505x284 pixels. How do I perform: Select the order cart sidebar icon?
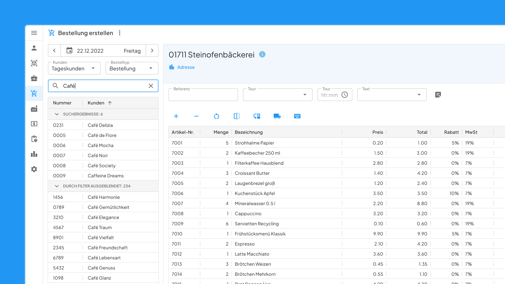34,93
